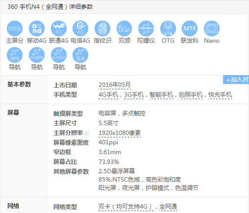
Task: Click the 73.93% screen ratio value
Action: pos(109,162)
